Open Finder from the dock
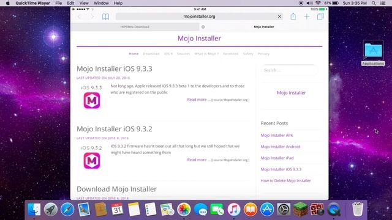This screenshot has height=220, width=392. tap(34, 209)
